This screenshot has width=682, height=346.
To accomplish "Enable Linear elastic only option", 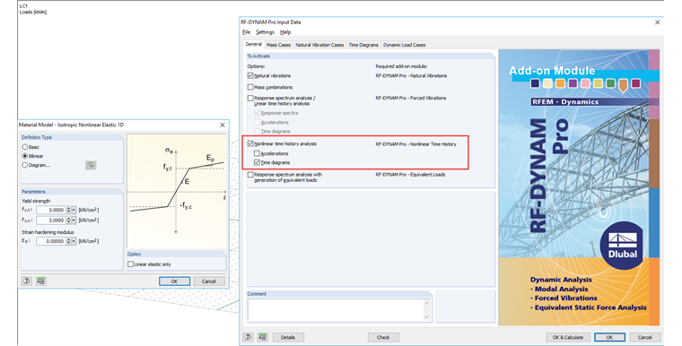I will point(130,264).
